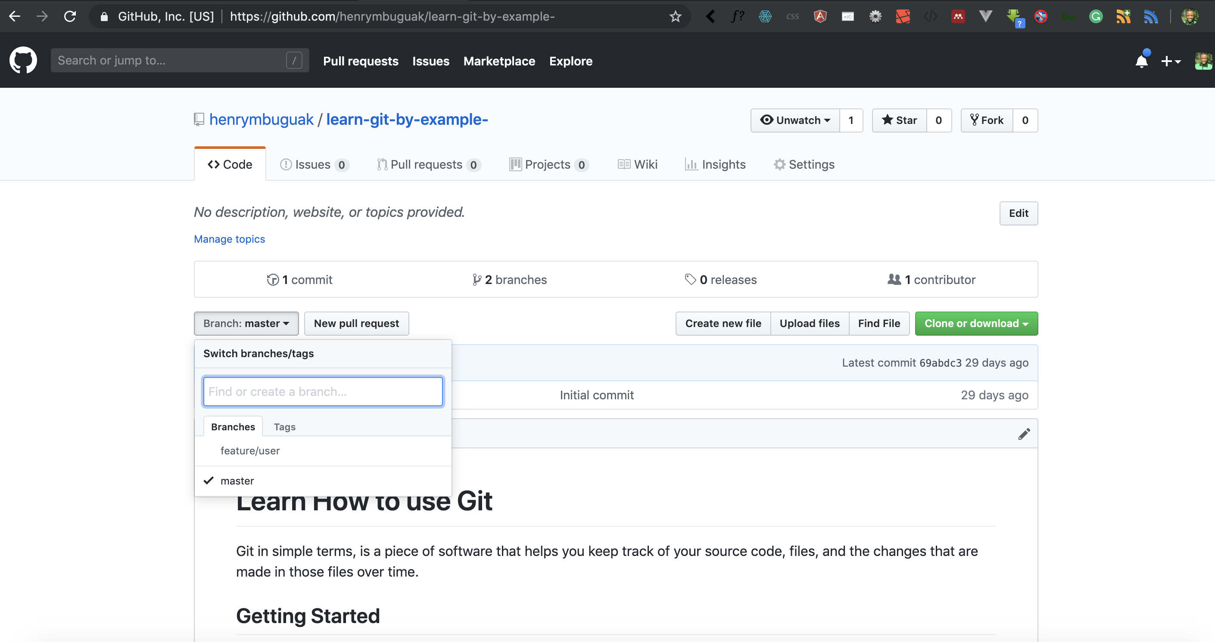
Task: Open the Chrome profile avatar
Action: (1190, 16)
